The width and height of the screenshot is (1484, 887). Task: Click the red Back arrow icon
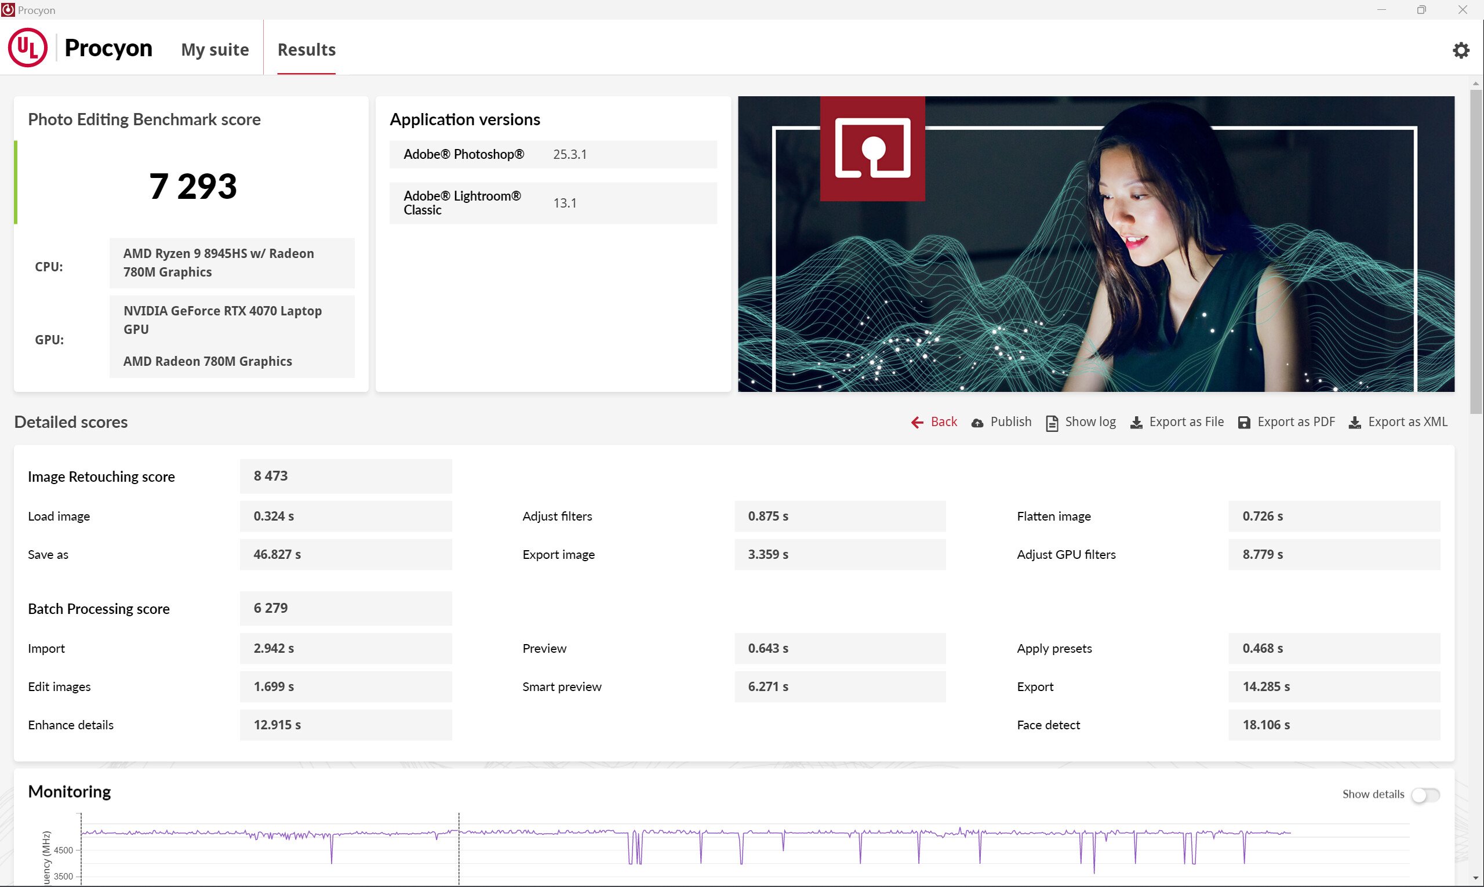click(x=917, y=423)
